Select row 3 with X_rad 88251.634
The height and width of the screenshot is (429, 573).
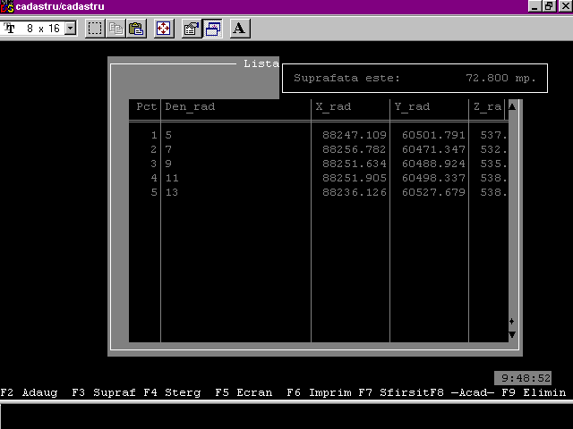[354, 164]
